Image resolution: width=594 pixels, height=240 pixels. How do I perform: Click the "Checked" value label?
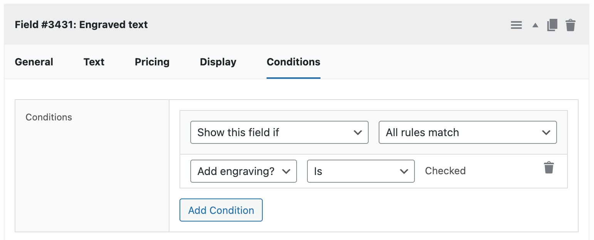[445, 171]
